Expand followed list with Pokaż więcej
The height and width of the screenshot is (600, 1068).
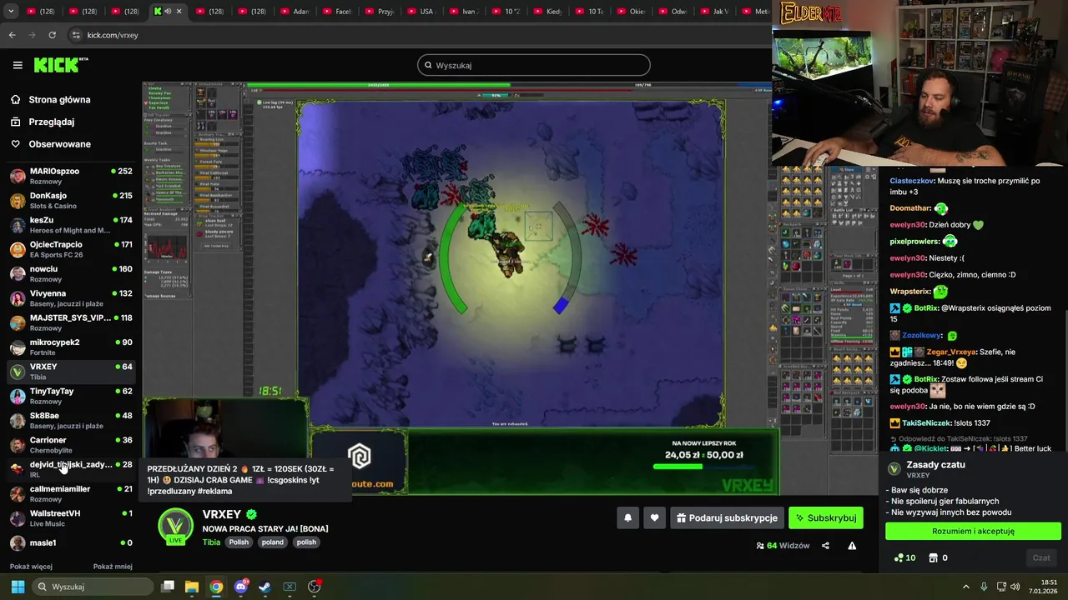pos(31,567)
